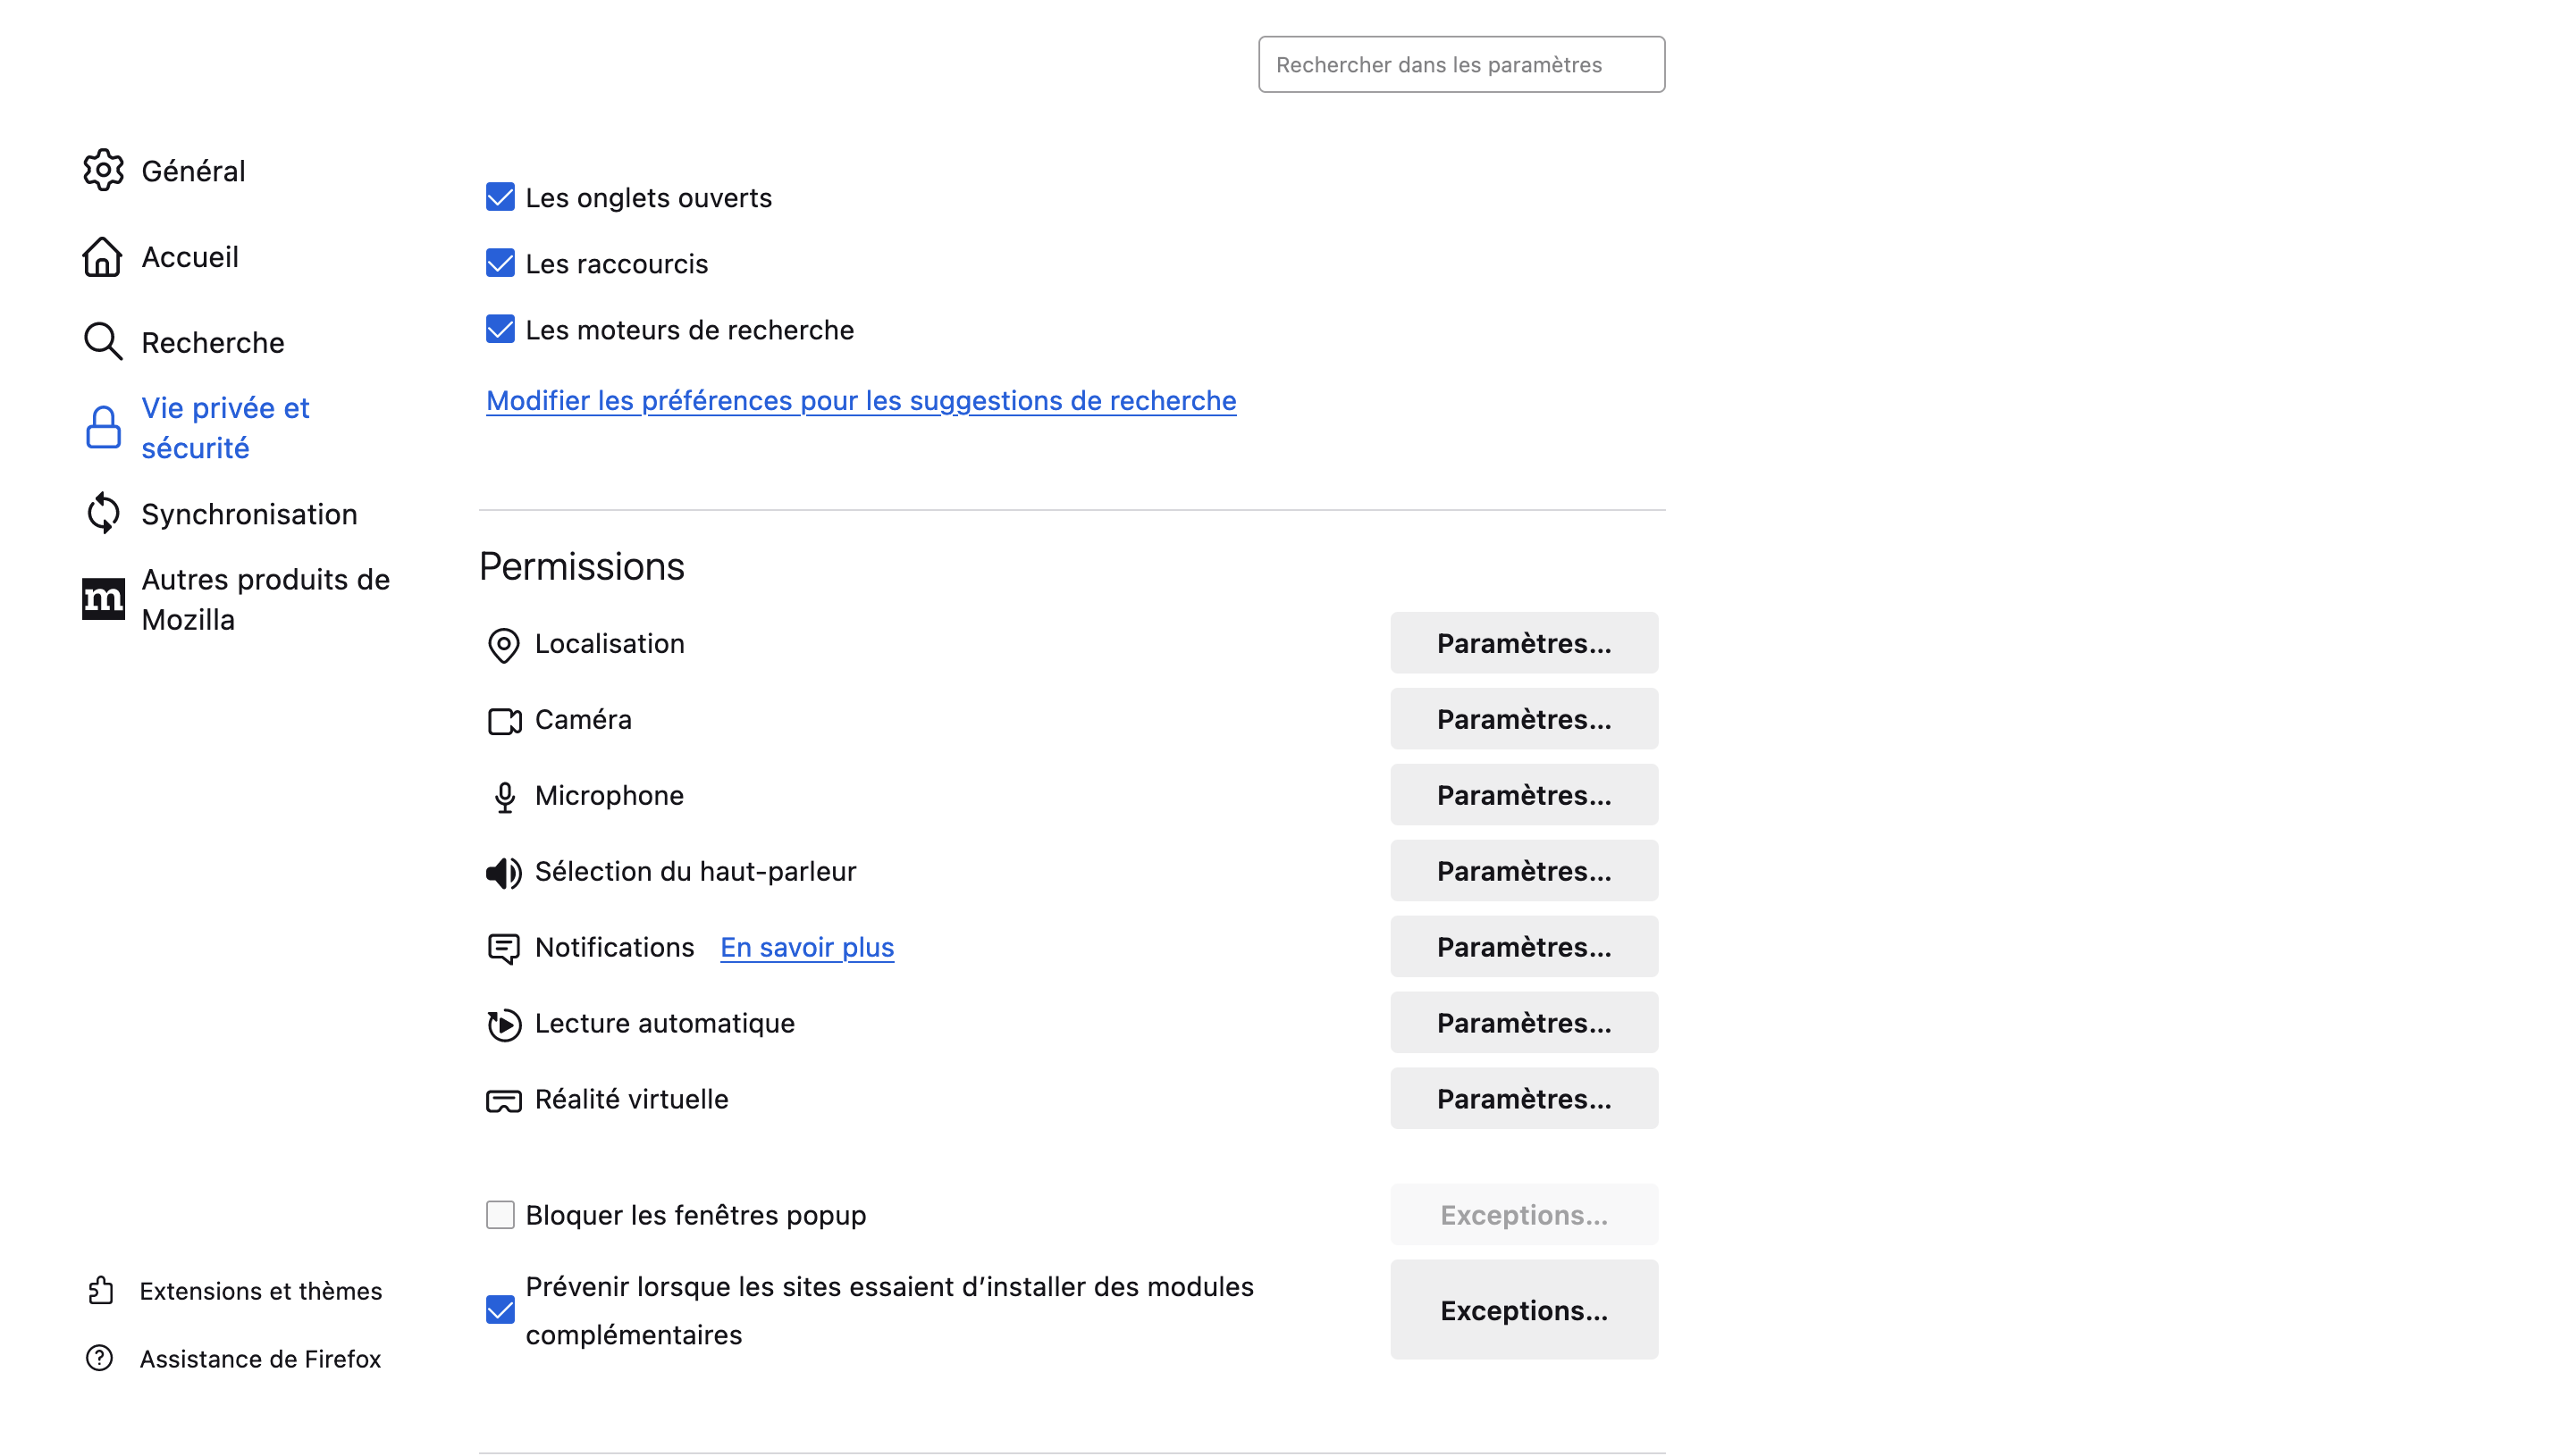
Task: Click the Microphone icon in Permissions
Action: 503,797
